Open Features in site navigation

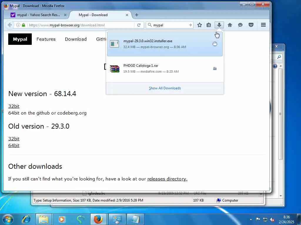click(46, 39)
